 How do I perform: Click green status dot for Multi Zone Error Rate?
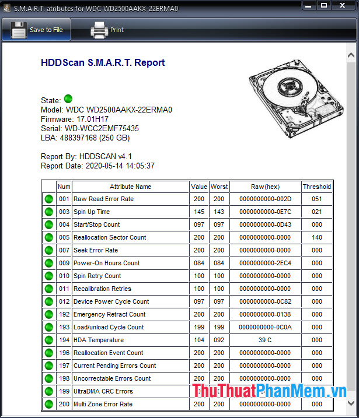[49, 404]
